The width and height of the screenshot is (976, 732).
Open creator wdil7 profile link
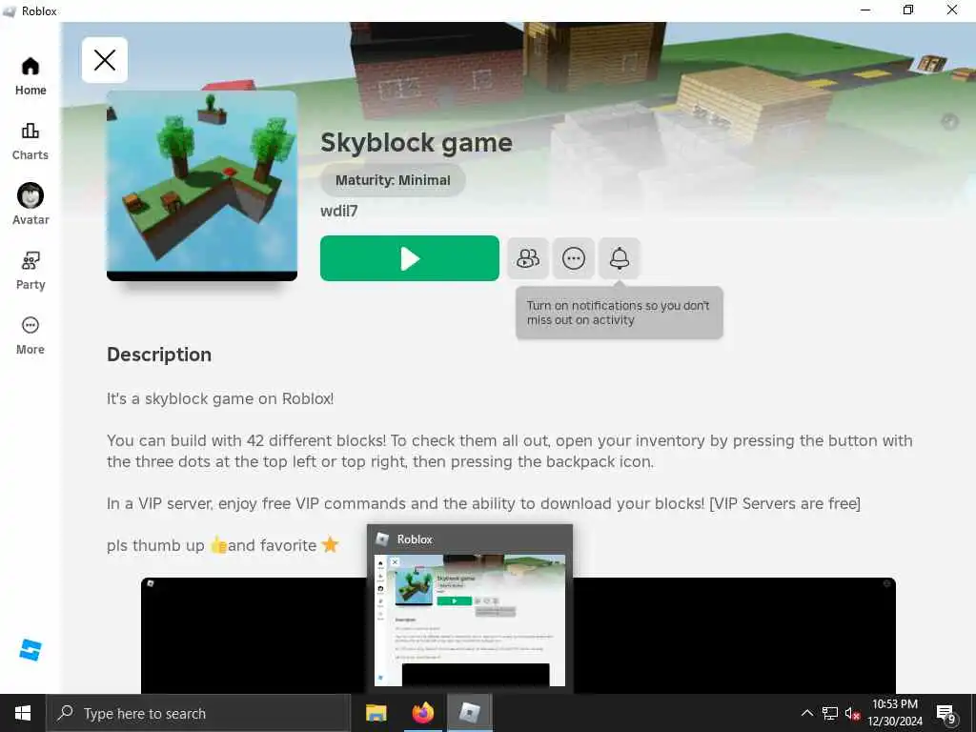tap(338, 211)
